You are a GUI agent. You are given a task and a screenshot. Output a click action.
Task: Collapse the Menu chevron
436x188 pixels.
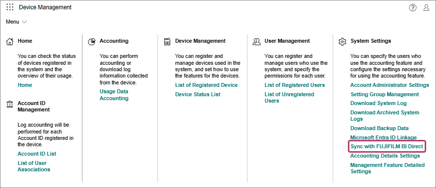24,22
